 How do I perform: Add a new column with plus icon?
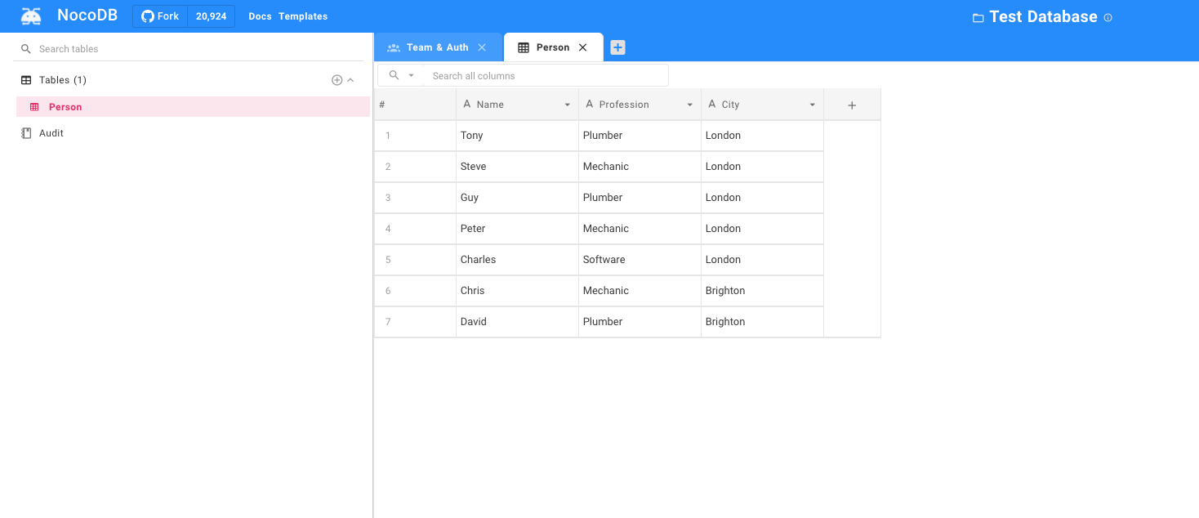click(852, 105)
